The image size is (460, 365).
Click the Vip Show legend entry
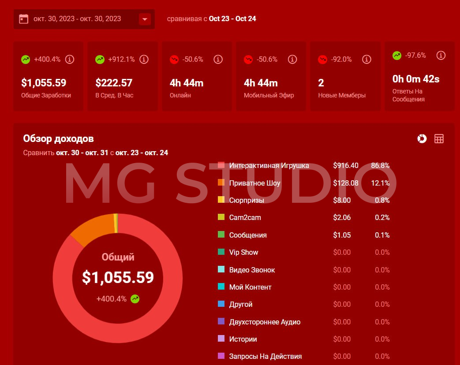click(x=243, y=252)
